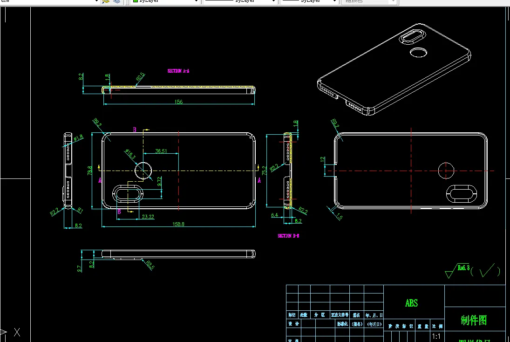Screen dimensions: 510x342
Task: Select the 78.8 height dimension text
Action: 90,171
